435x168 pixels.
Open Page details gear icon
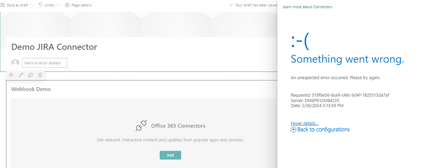pos(67,5)
